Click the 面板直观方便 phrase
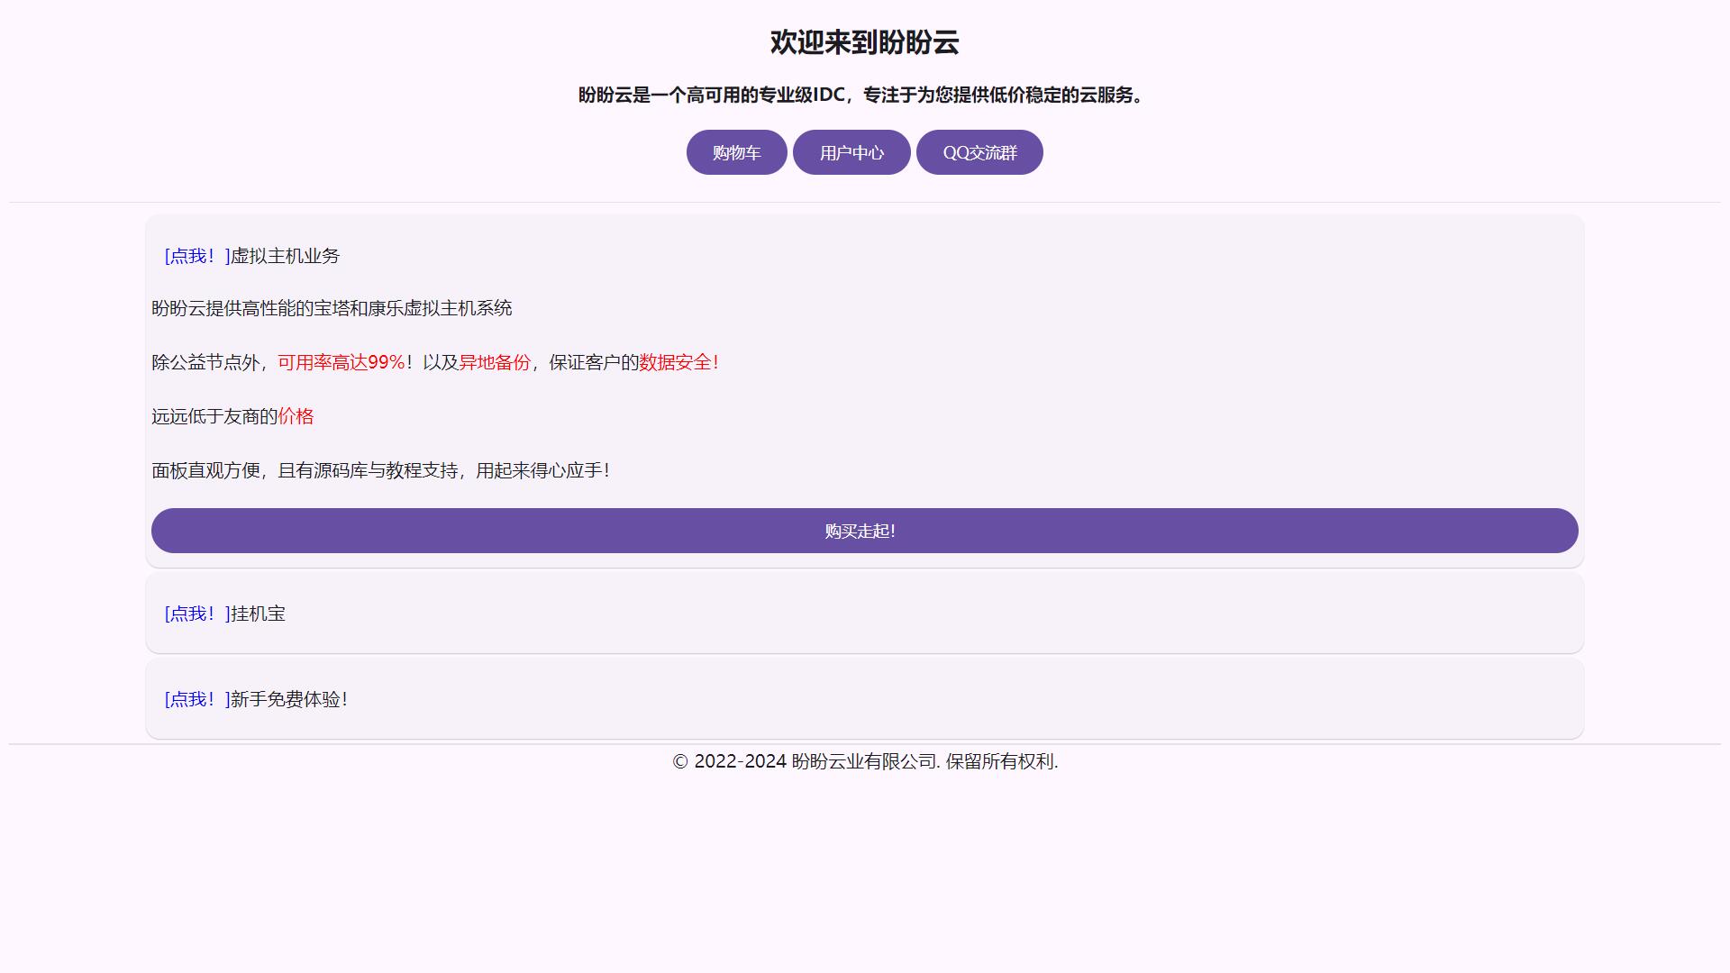 205,470
